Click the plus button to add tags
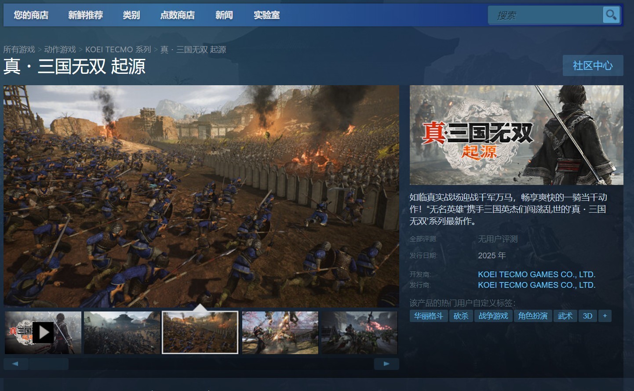Screen dimensions: 634x391 (x=605, y=316)
